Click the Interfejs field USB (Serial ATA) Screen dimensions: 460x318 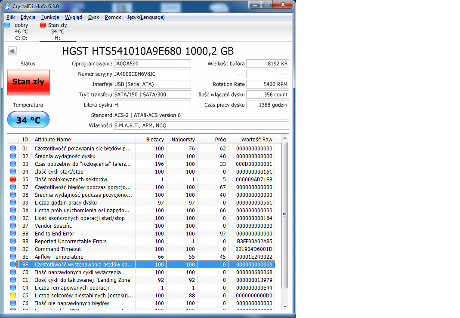(x=152, y=84)
